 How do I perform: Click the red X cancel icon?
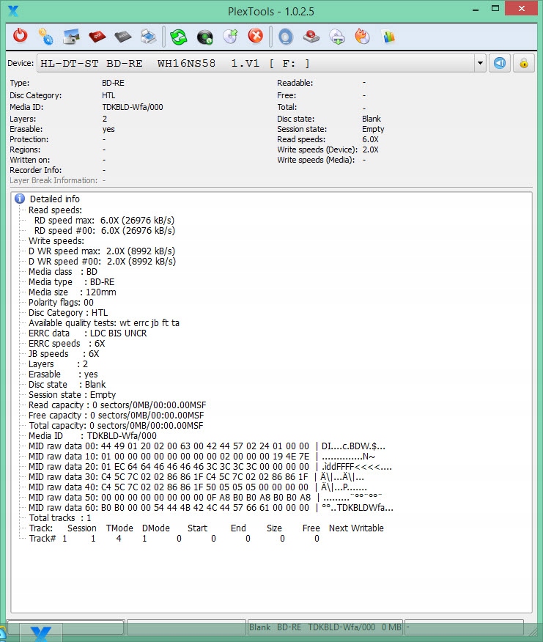pyautogui.click(x=255, y=36)
